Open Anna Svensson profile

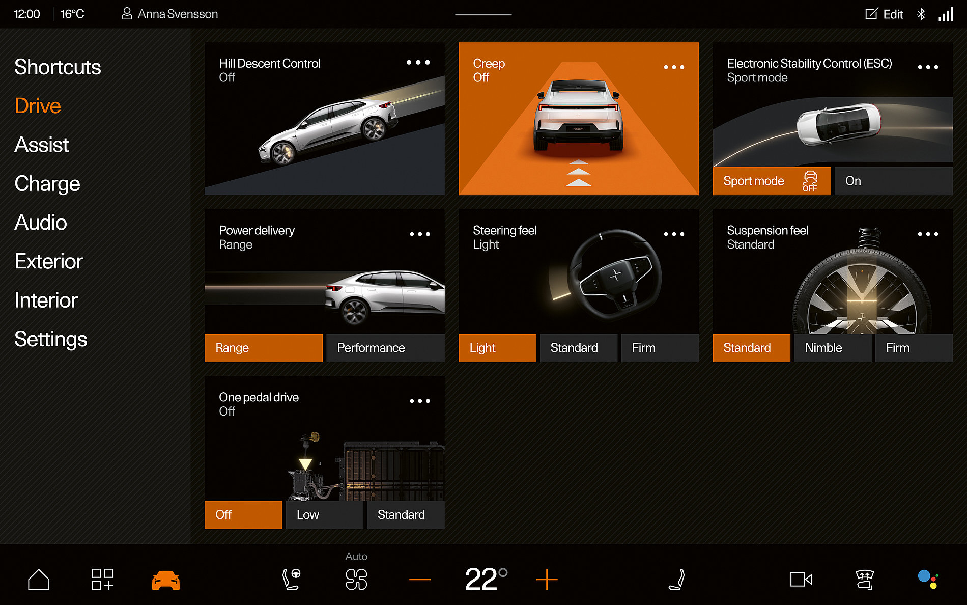tap(170, 14)
